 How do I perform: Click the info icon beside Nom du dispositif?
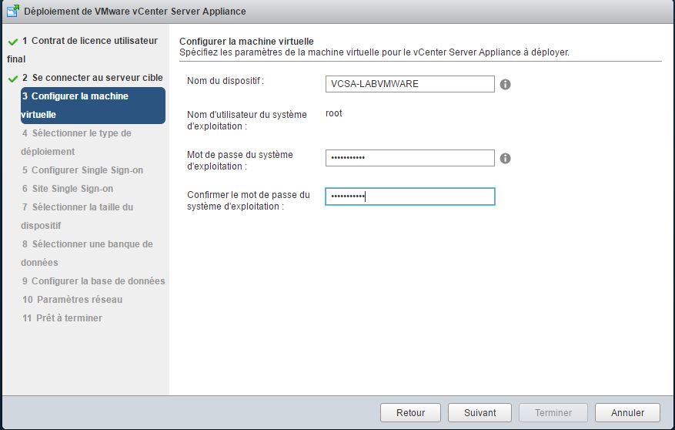coord(505,85)
